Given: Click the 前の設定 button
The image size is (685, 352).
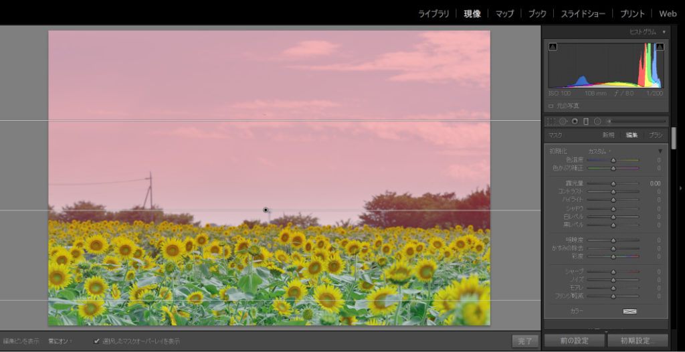Looking at the screenshot, I should [575, 341].
